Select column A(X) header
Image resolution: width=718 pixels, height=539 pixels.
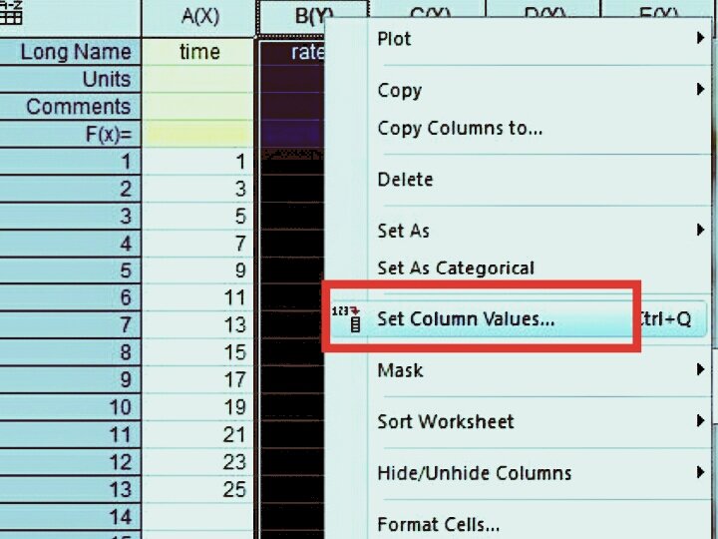tap(199, 16)
